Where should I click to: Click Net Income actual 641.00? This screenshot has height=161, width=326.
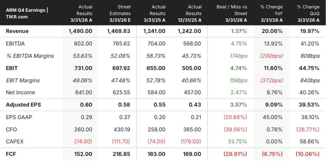(83, 93)
